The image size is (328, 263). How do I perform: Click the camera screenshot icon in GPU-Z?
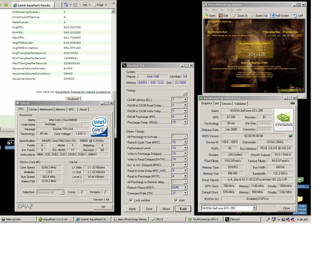pos(292,103)
